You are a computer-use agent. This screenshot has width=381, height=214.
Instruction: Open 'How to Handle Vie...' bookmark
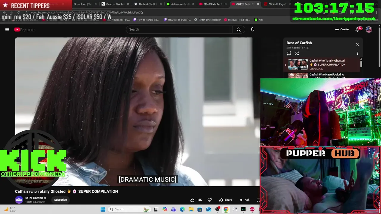(x=146, y=20)
